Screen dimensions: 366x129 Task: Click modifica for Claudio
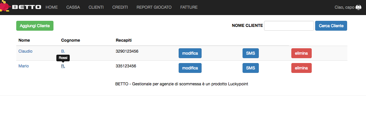(190, 53)
